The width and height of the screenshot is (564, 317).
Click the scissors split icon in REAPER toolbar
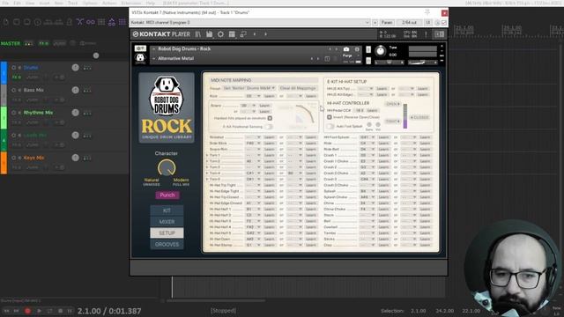pyautogui.click(x=79, y=22)
